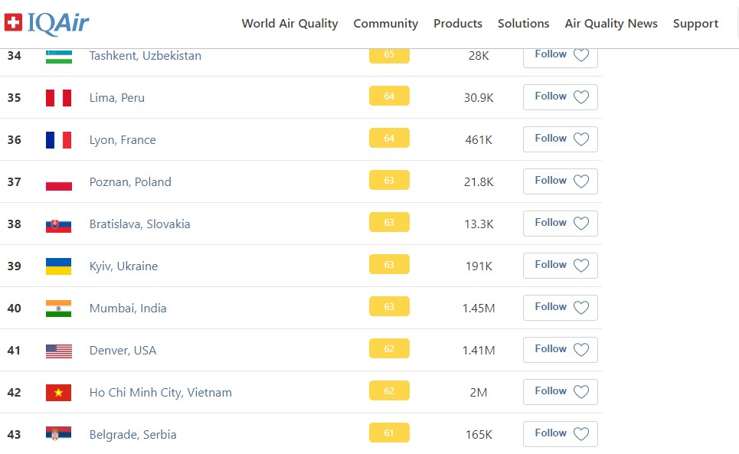
Task: Toggle Follow for Mumbai, India
Action: click(x=560, y=308)
